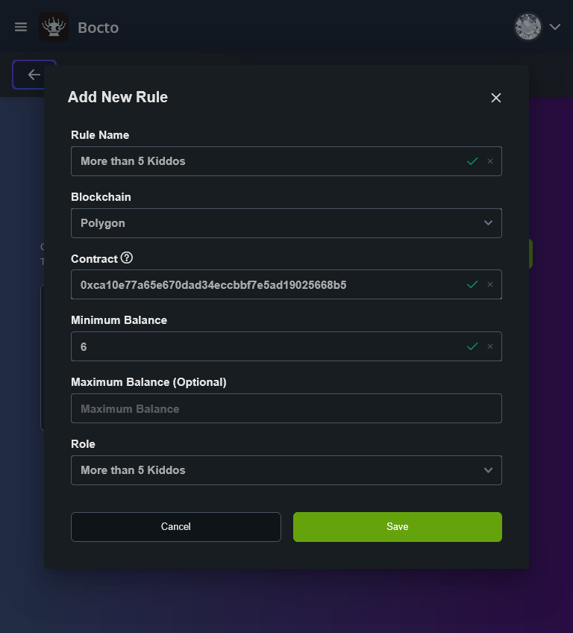Clear the Minimum Balance value

[x=490, y=346]
